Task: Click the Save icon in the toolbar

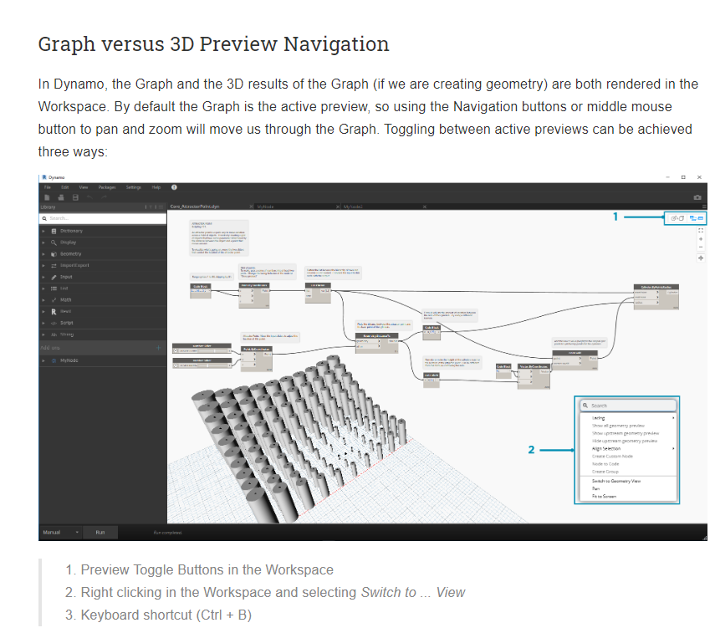Action: coord(74,197)
